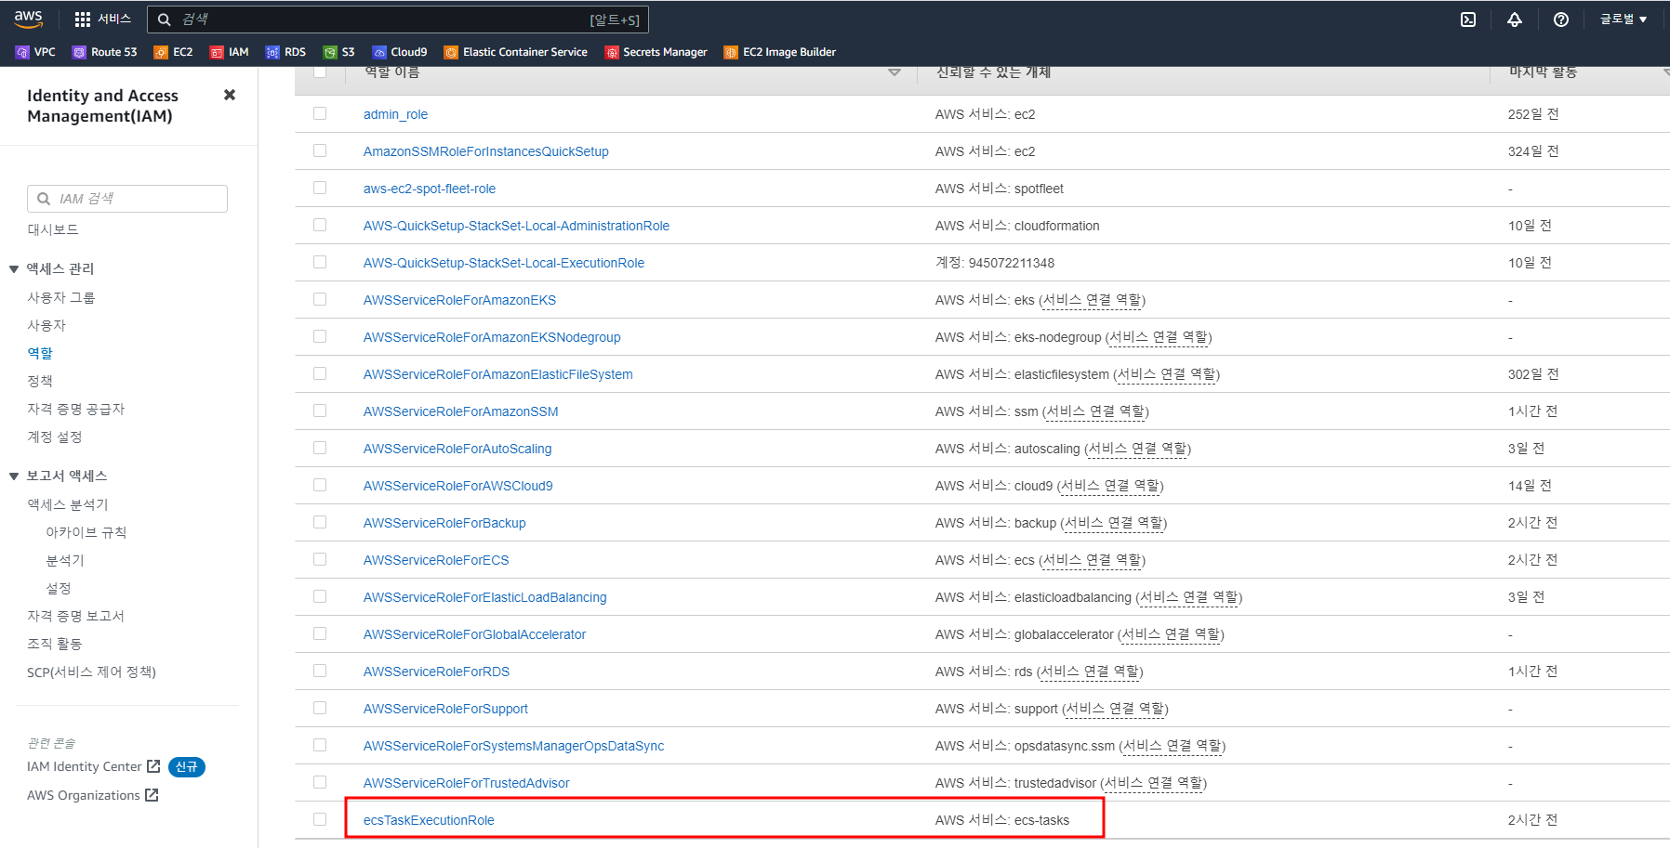The height and width of the screenshot is (848, 1670).
Task: Check the admin_role row checkbox
Action: tap(320, 113)
